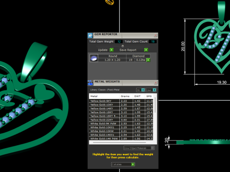Click the Total Gem Weight value field

coord(119,42)
